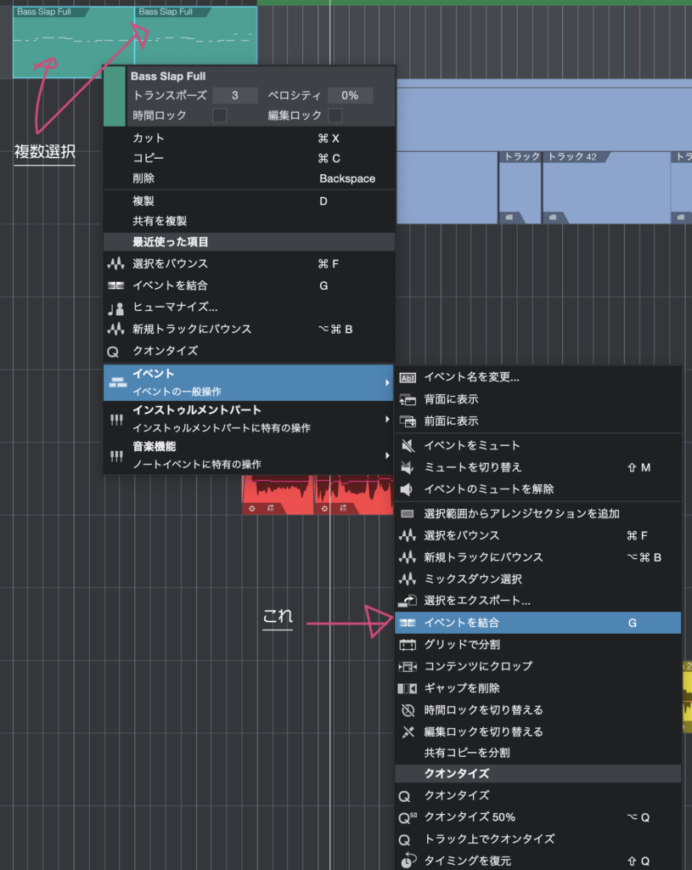Click the イベントをミュート speaker icon
Screen dimensions: 692x870
pos(407,445)
